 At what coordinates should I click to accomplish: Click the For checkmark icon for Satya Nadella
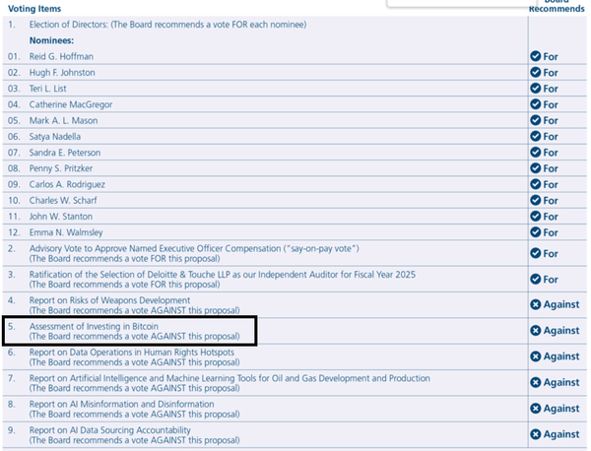coord(535,136)
